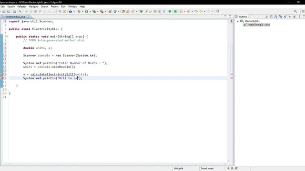Open the Coverage dropdown arrow

coord(98,11)
